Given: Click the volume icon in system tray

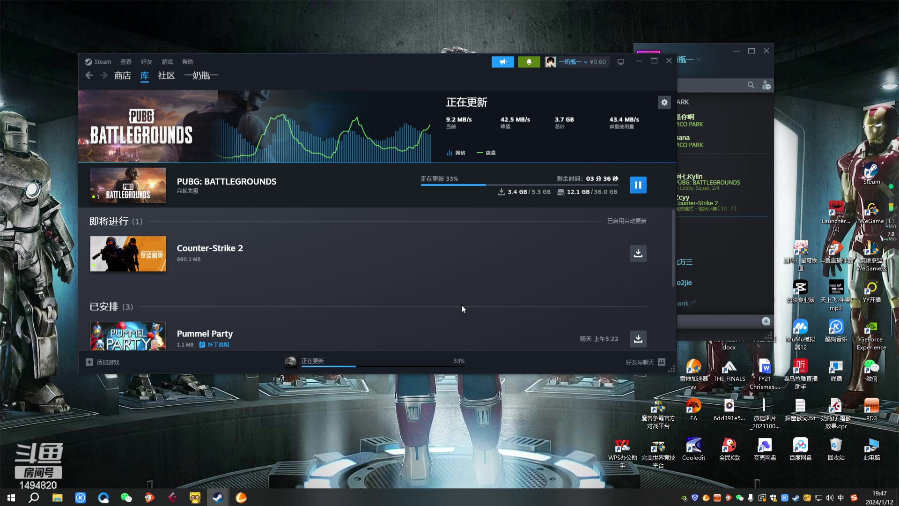Looking at the screenshot, I should coord(829,498).
